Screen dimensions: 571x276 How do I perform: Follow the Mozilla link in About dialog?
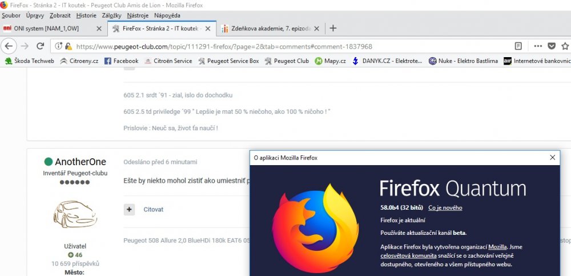(497, 247)
